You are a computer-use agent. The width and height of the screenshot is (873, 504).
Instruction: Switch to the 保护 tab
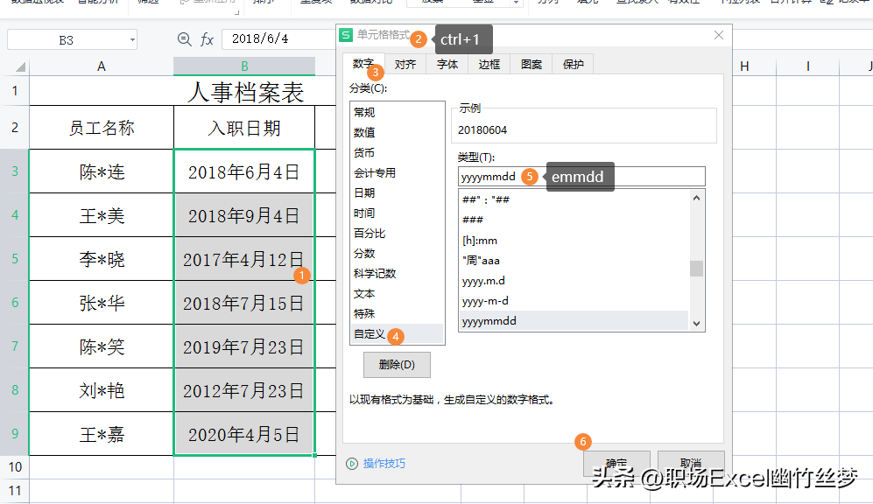(573, 64)
